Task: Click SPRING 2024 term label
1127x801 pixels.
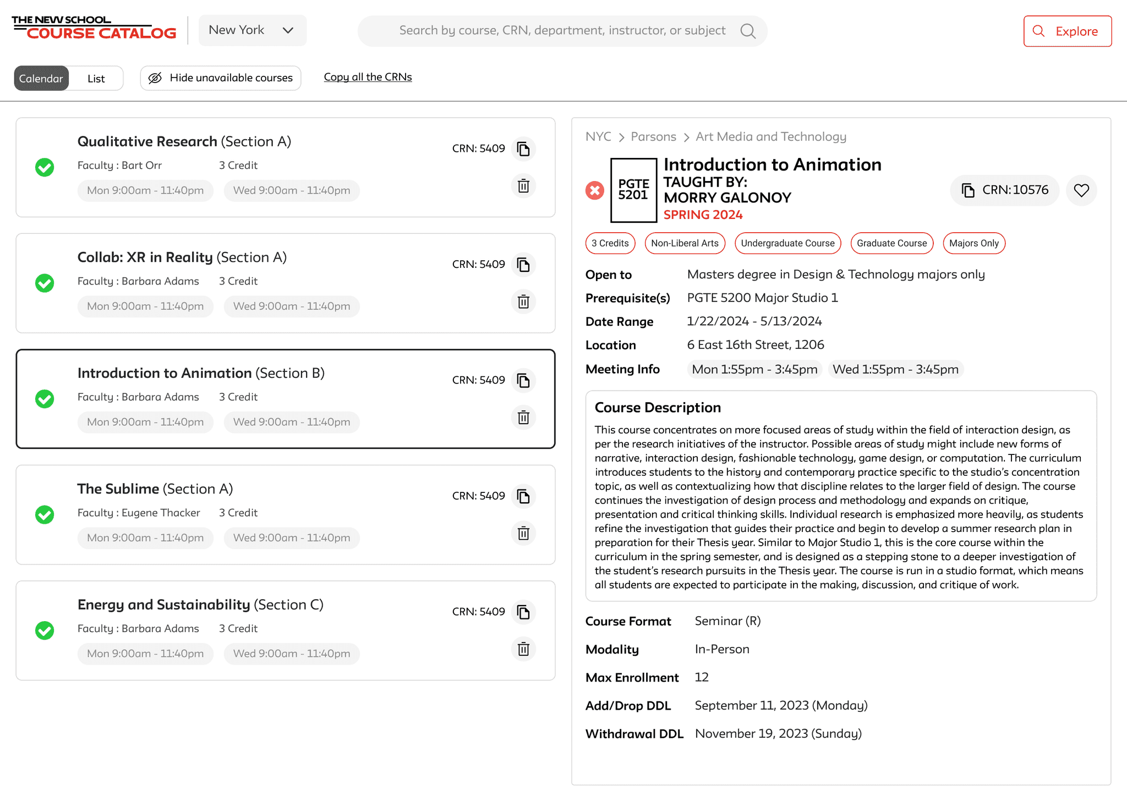Action: point(703,215)
